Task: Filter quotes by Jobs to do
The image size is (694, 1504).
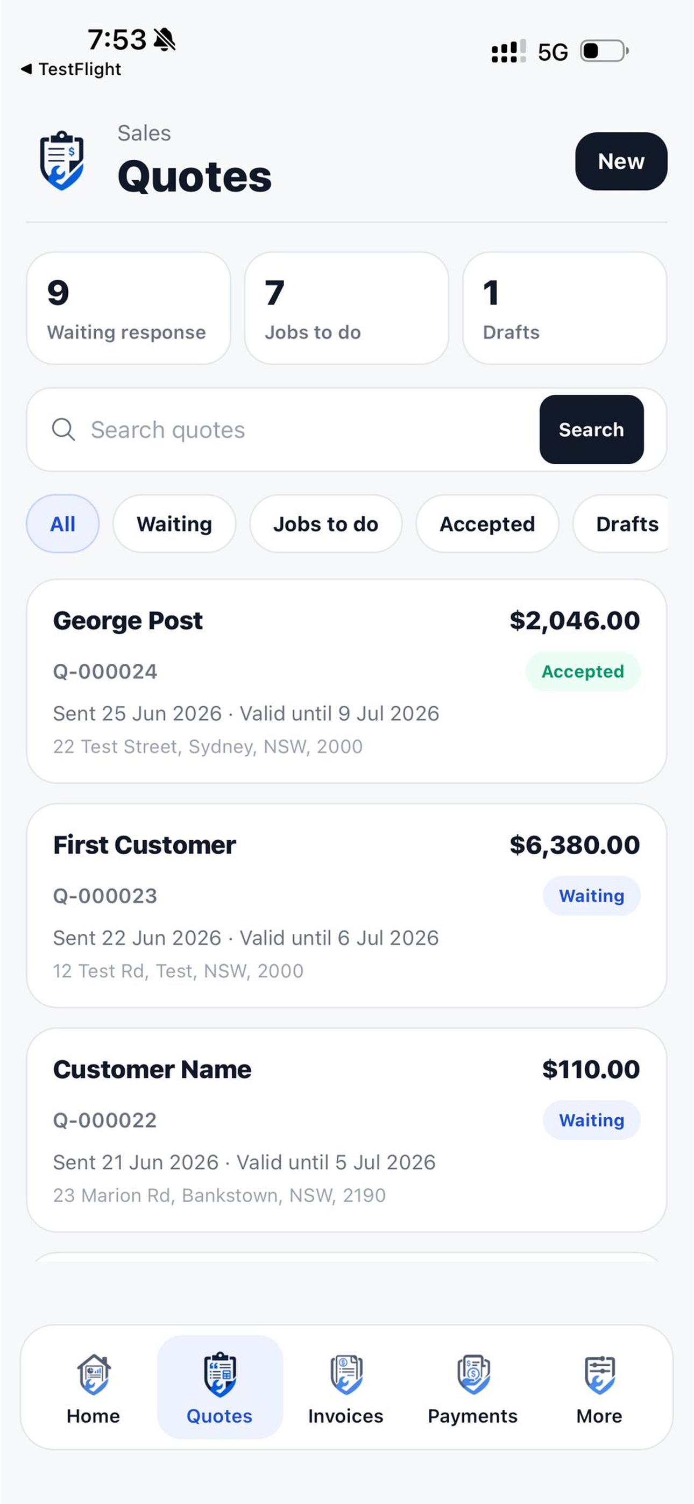Action: (325, 524)
